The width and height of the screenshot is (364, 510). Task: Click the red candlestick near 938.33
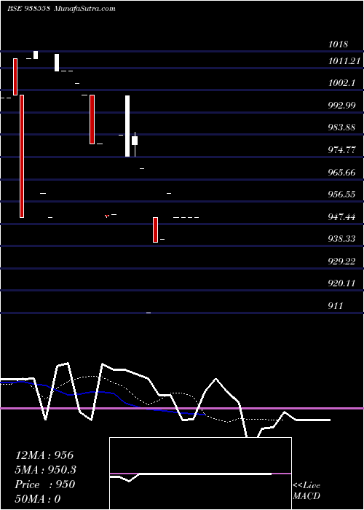click(x=155, y=230)
